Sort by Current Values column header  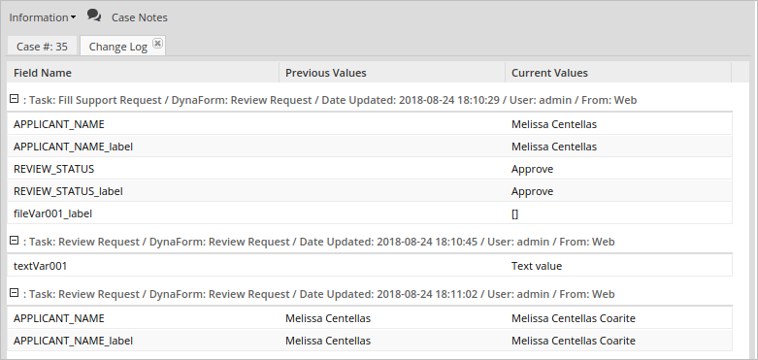(618, 73)
